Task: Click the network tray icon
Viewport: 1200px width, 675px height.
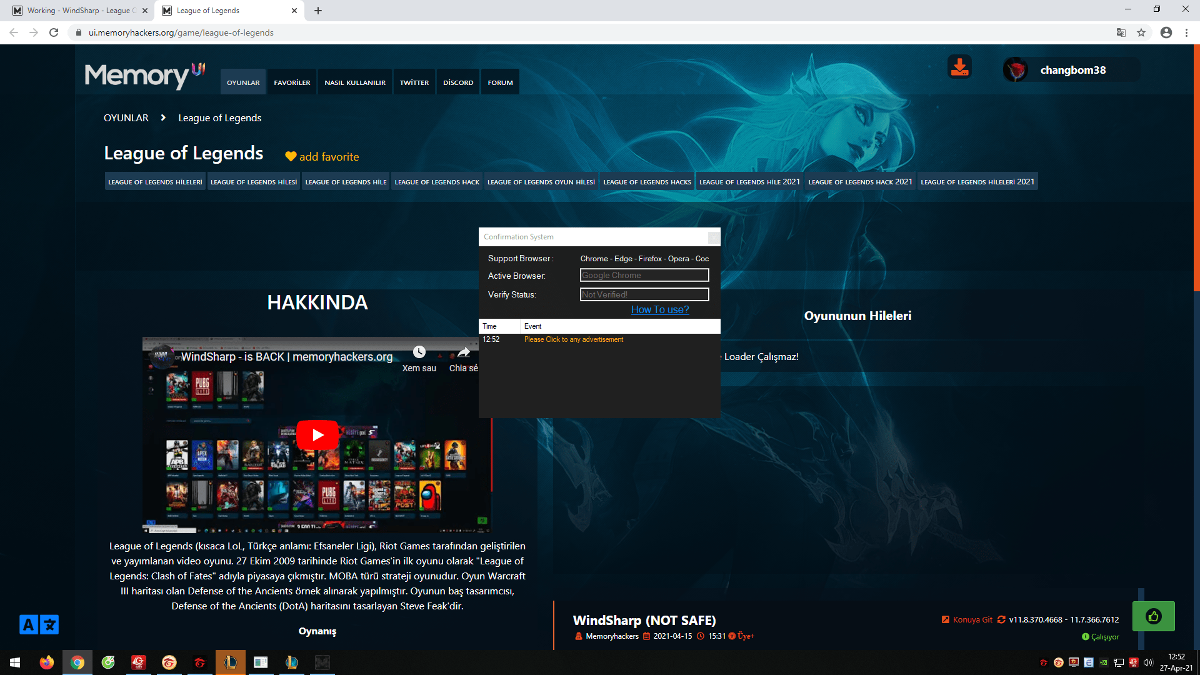Action: 1119,662
